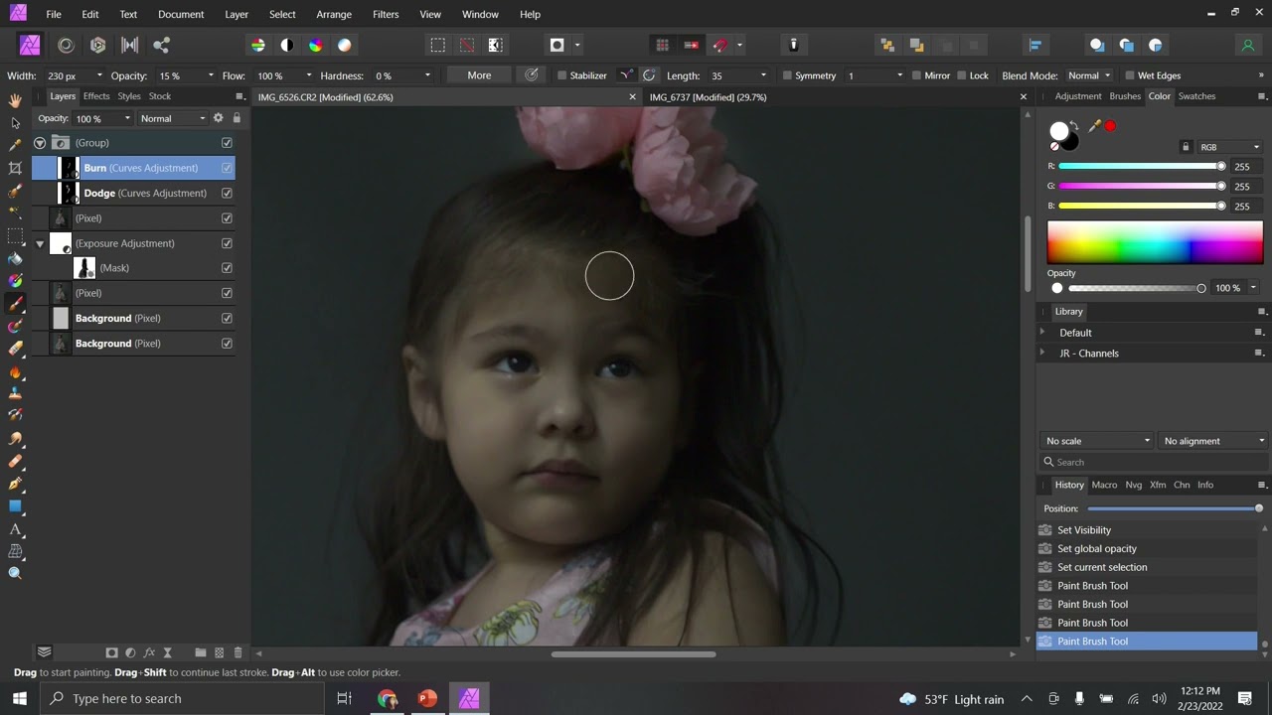Select the View hand tool
Screen dimensions: 1272x715
[x=15, y=100]
